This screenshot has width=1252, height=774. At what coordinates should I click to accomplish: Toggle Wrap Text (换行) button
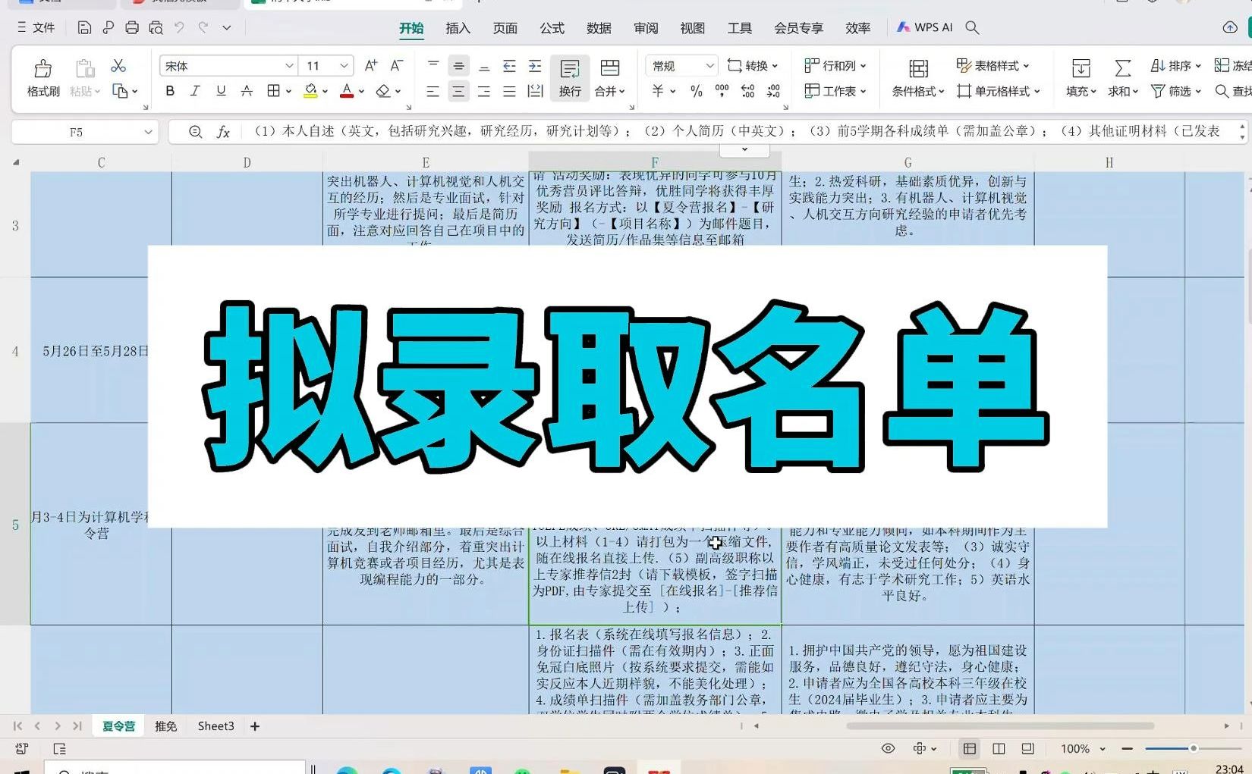tap(570, 78)
